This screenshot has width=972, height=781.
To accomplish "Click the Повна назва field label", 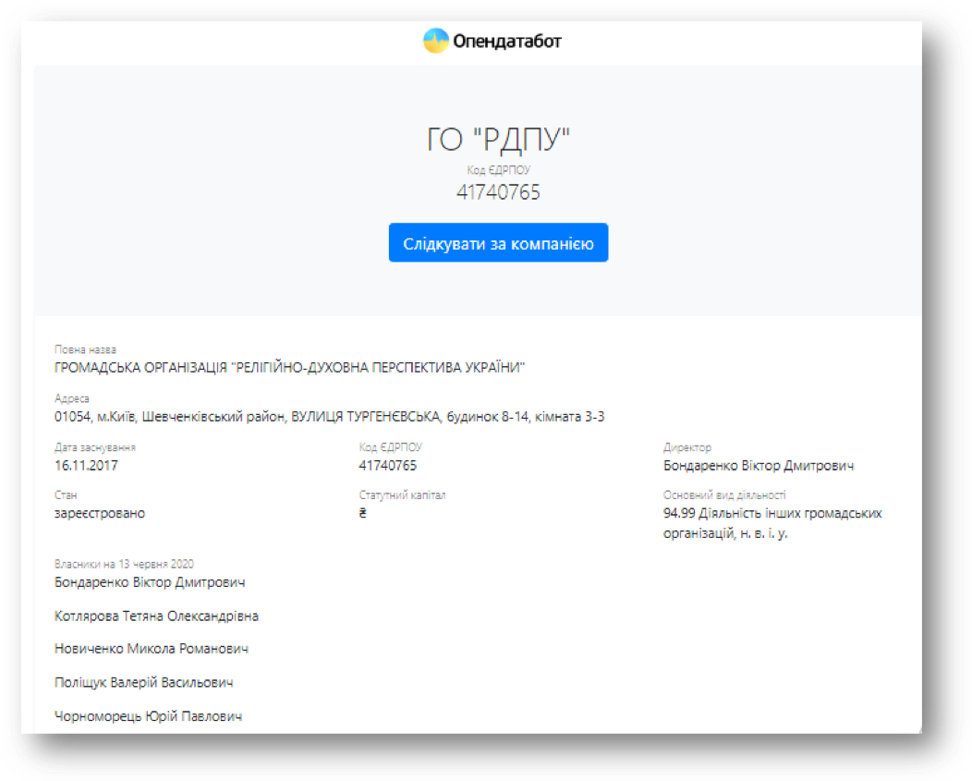I will point(86,350).
